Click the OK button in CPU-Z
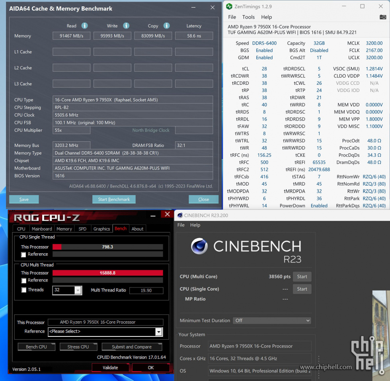 (151, 367)
